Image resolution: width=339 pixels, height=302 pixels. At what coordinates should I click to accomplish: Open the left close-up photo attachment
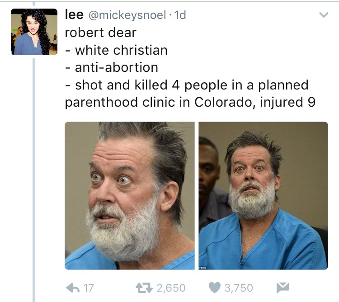(x=130, y=196)
